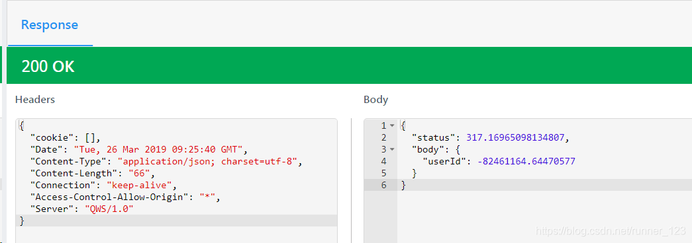Click the "status" key in Body

434,138
